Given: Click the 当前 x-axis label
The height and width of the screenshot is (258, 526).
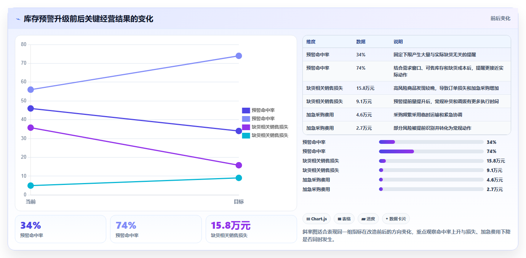Looking at the screenshot, I should (x=31, y=202).
